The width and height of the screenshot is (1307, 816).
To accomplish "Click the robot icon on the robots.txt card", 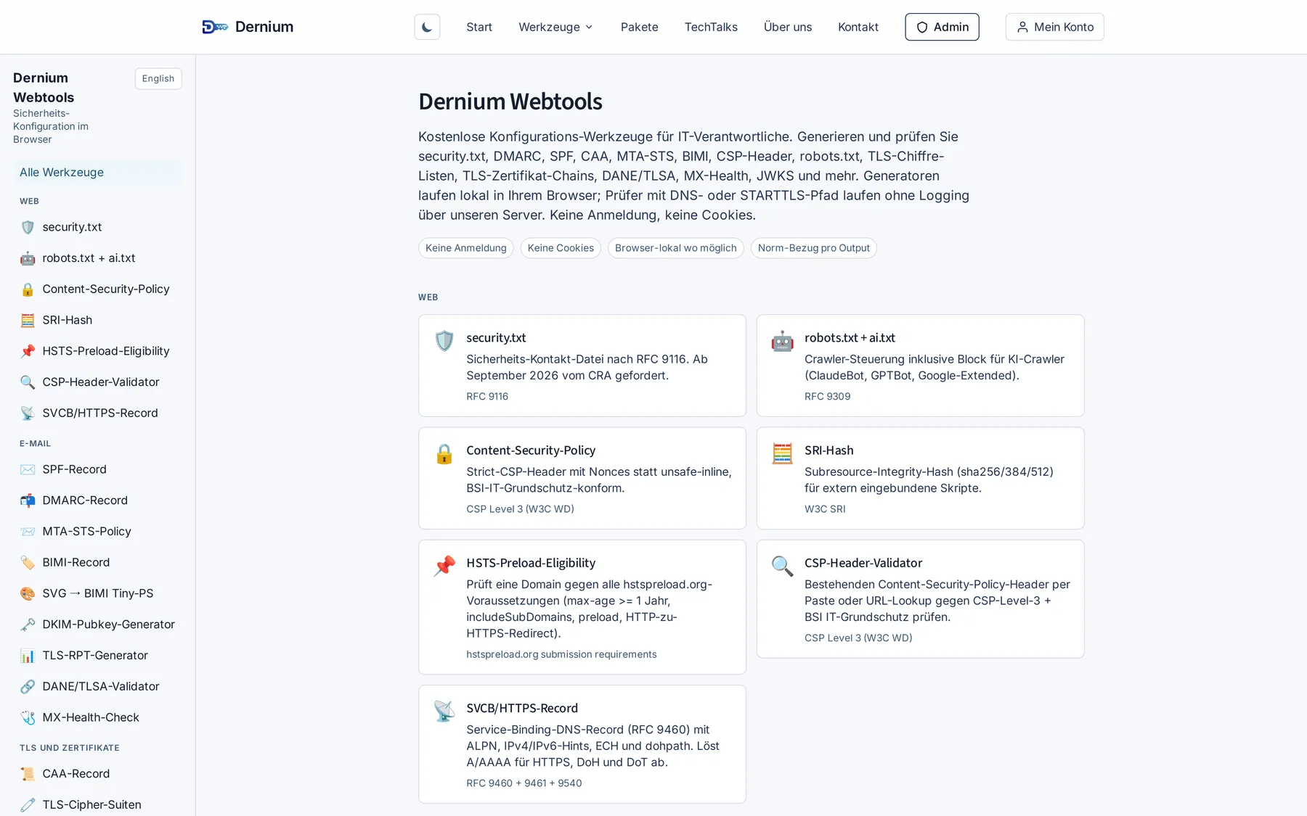I will pyautogui.click(x=782, y=341).
